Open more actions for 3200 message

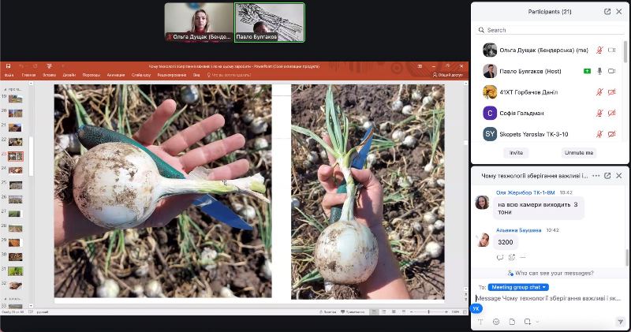[523, 258]
